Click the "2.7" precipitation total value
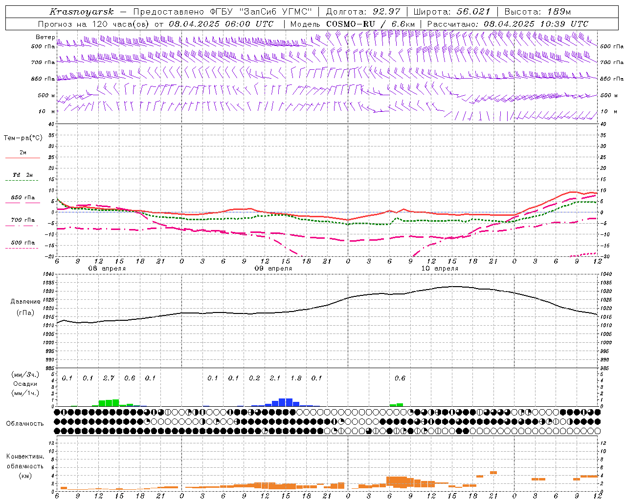626x500 pixels. tap(109, 378)
